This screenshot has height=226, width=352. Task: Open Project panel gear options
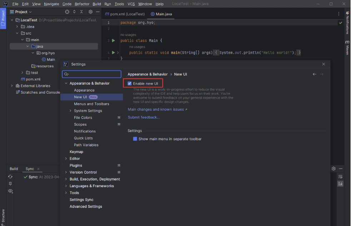[90, 12]
